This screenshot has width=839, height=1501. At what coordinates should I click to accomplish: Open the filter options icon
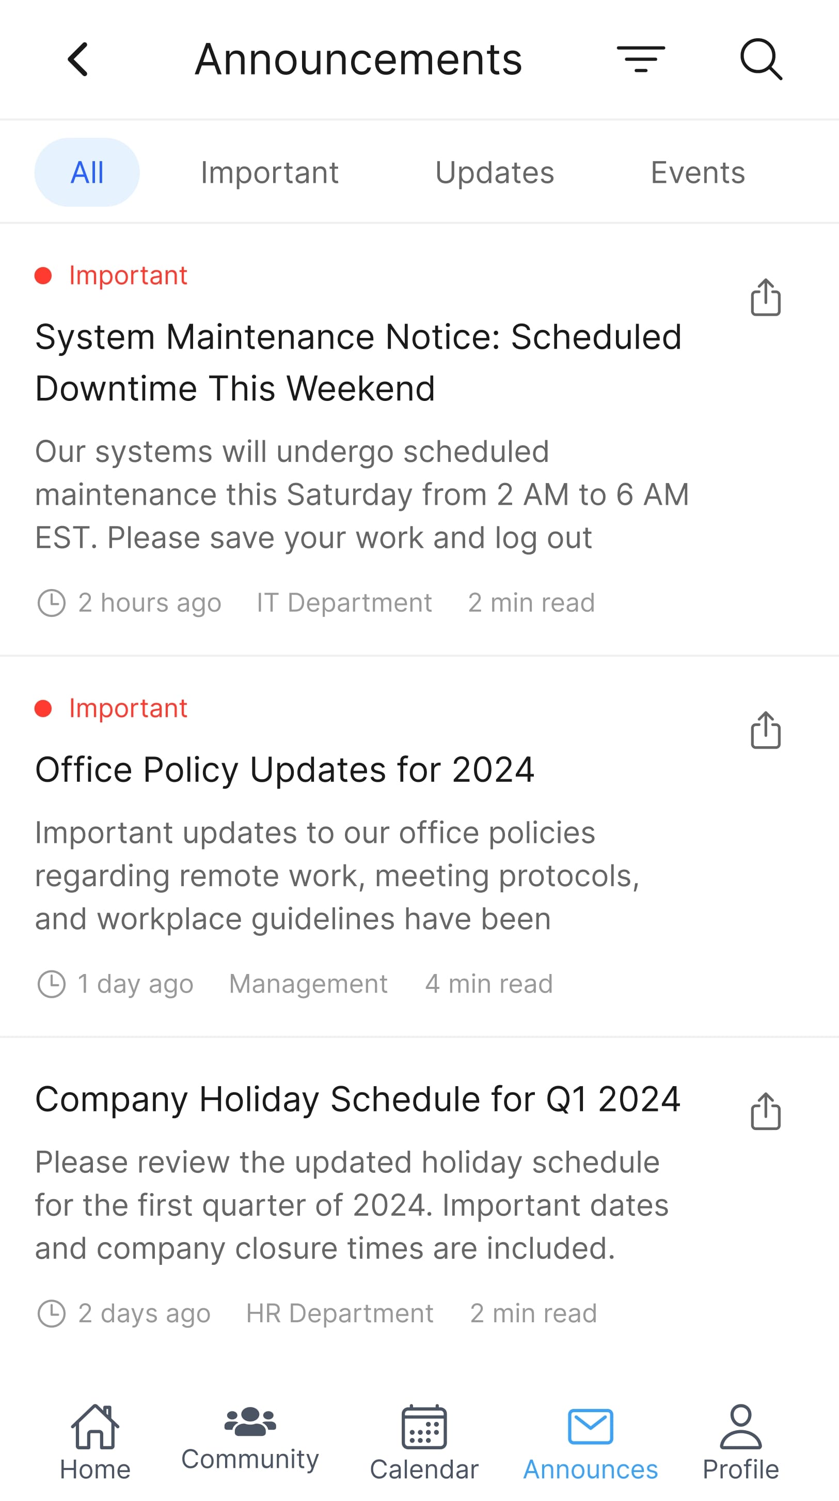tap(640, 59)
